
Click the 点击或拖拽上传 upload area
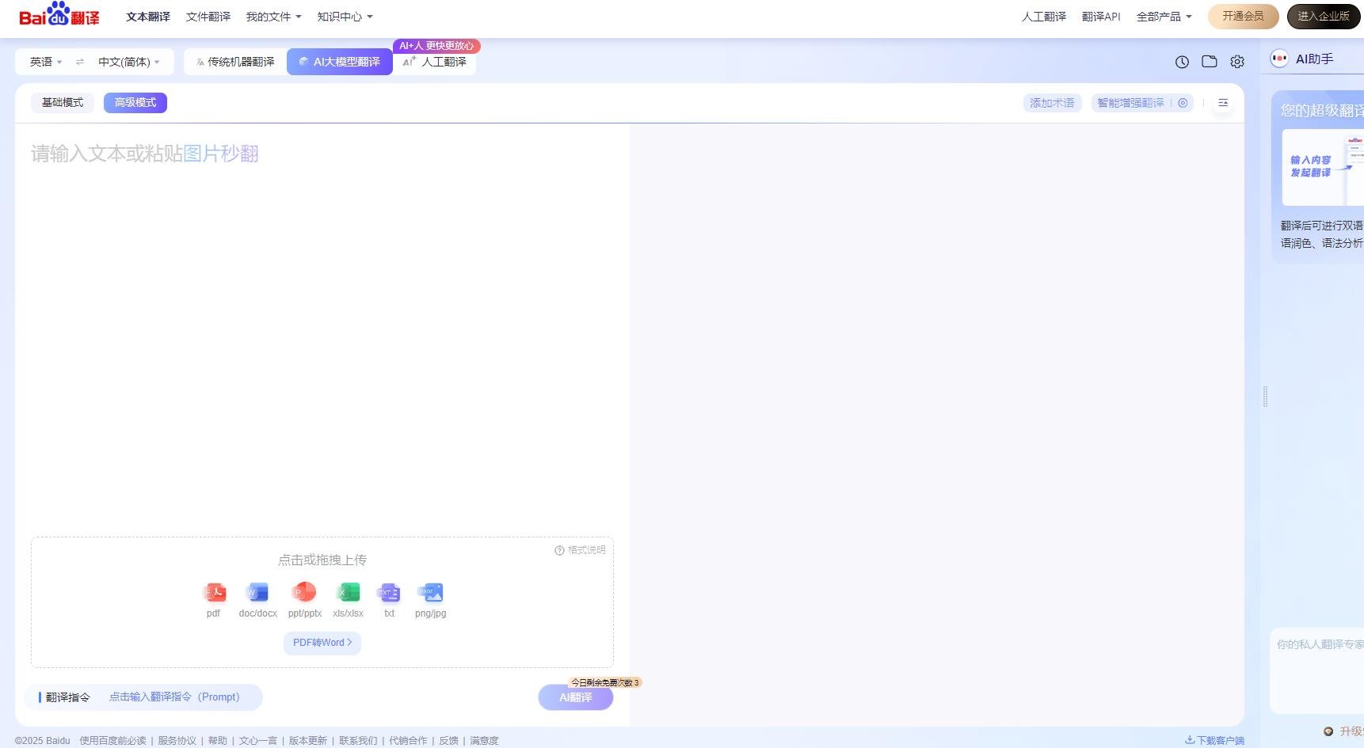pyautogui.click(x=322, y=602)
